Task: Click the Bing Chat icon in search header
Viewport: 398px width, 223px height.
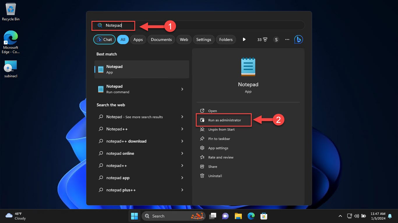Action: coord(298,39)
